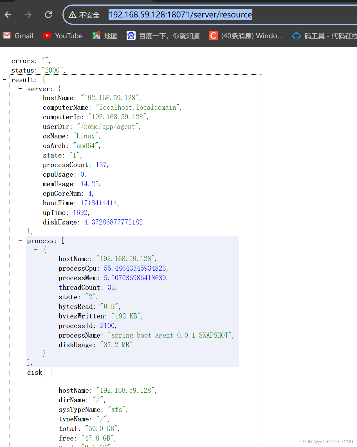Collapse the first process object item
Viewport: 357px width, 447px height.
tap(36, 249)
